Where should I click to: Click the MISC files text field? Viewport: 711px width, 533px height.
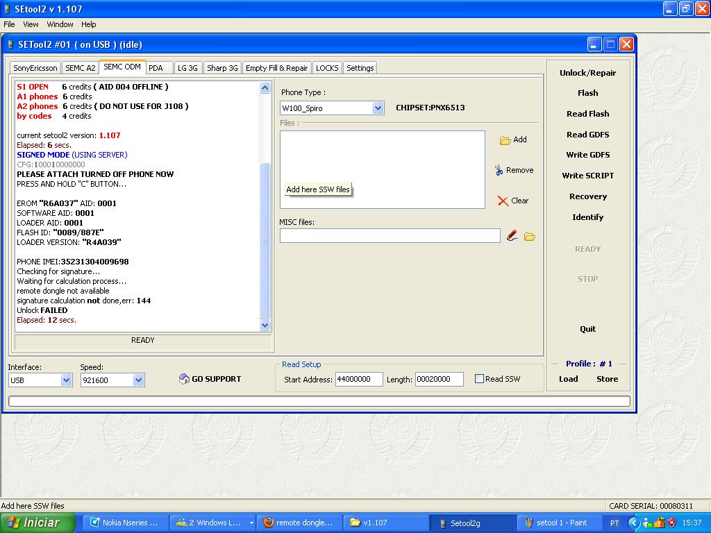[390, 236]
